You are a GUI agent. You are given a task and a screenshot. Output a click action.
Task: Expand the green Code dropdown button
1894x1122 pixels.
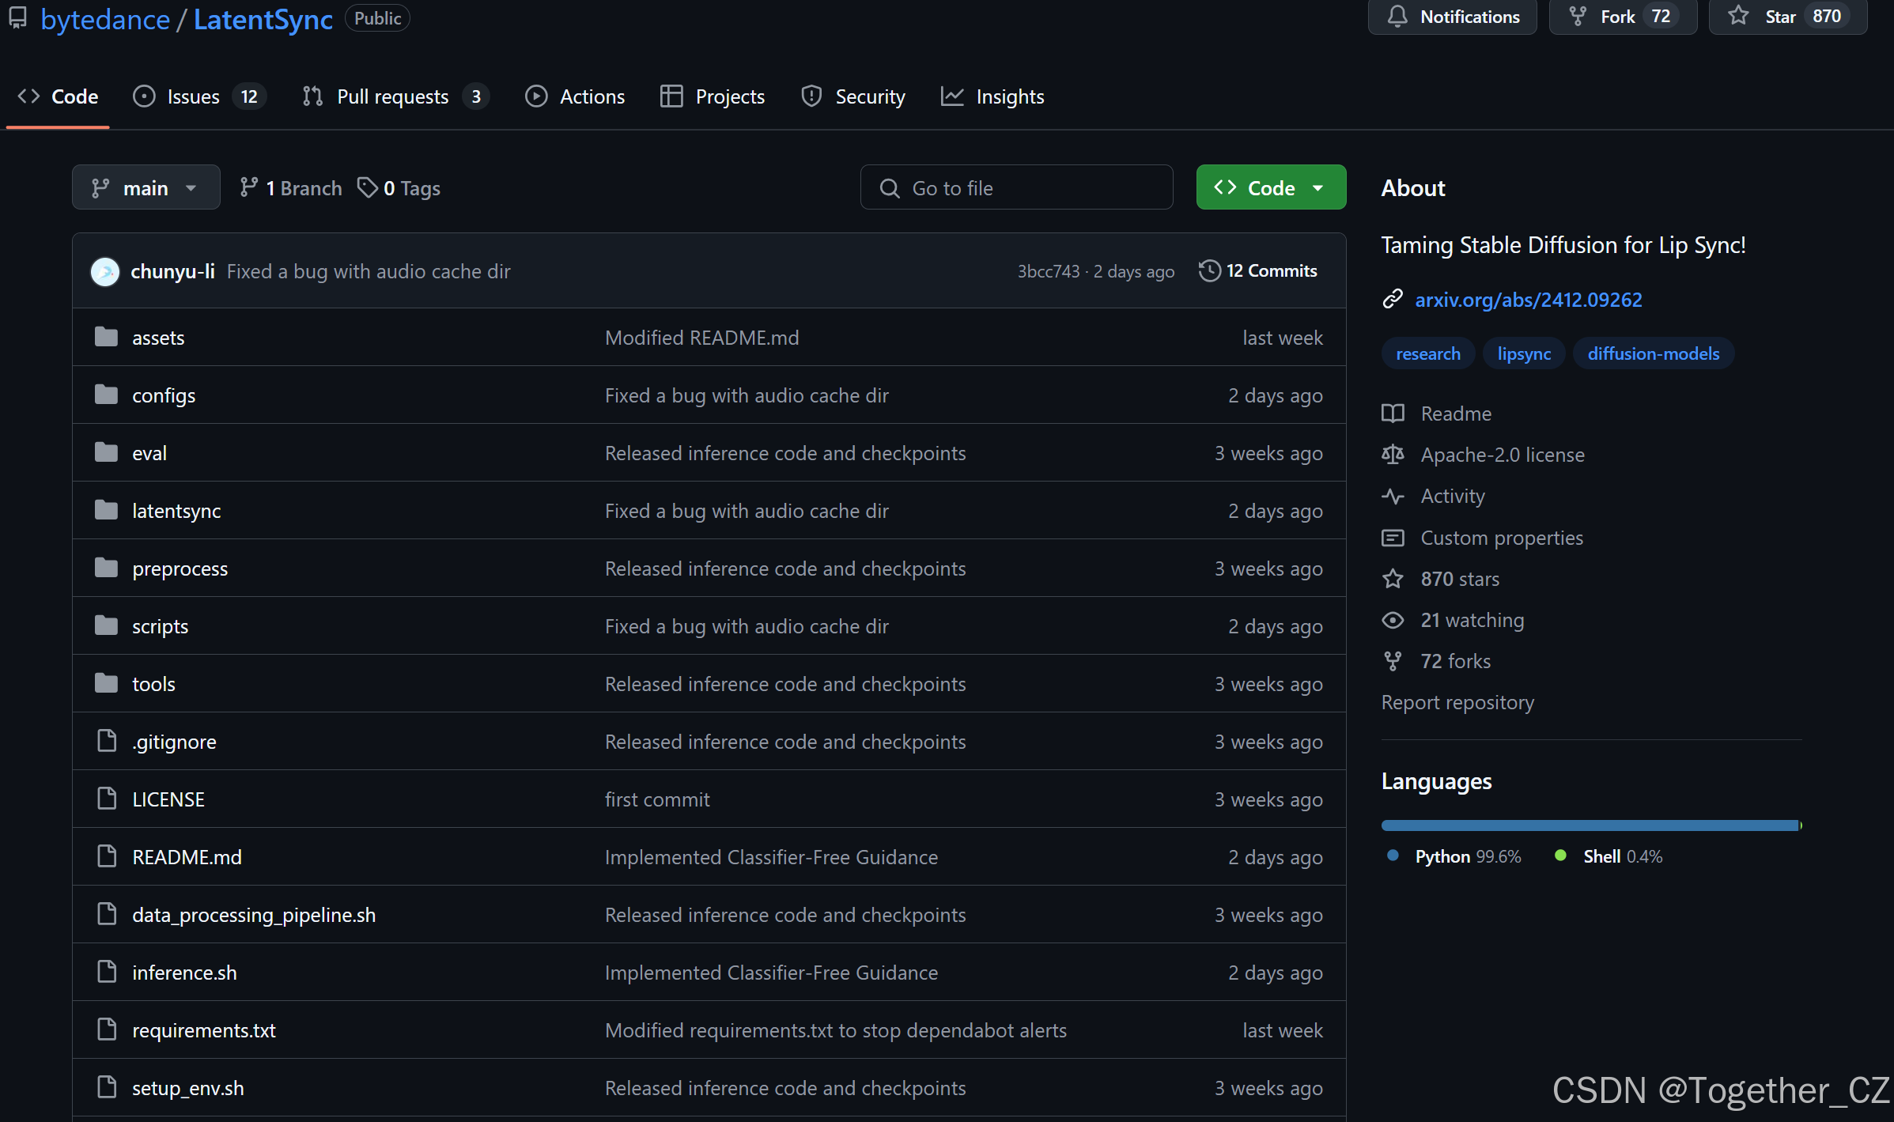point(1271,188)
